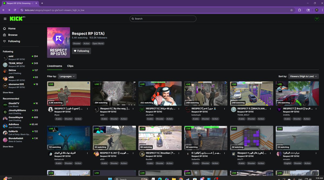The width and height of the screenshot is (324, 180).
Task: Open GooseWayne channel in Recommended list
Action: coord(20,119)
